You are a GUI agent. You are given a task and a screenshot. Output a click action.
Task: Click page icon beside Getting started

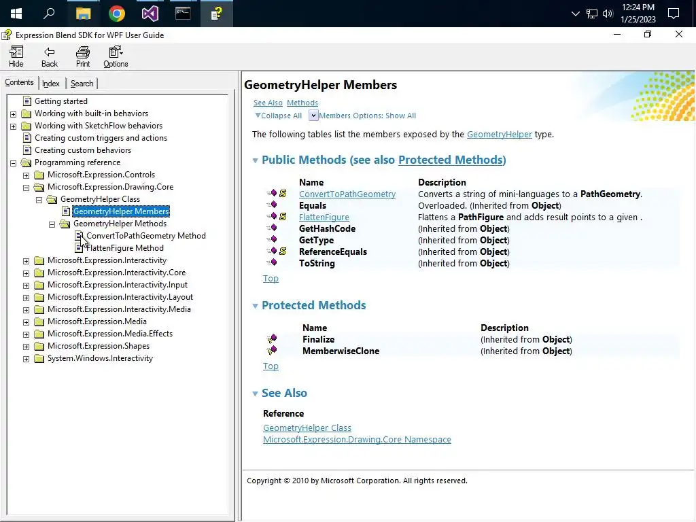(x=27, y=101)
